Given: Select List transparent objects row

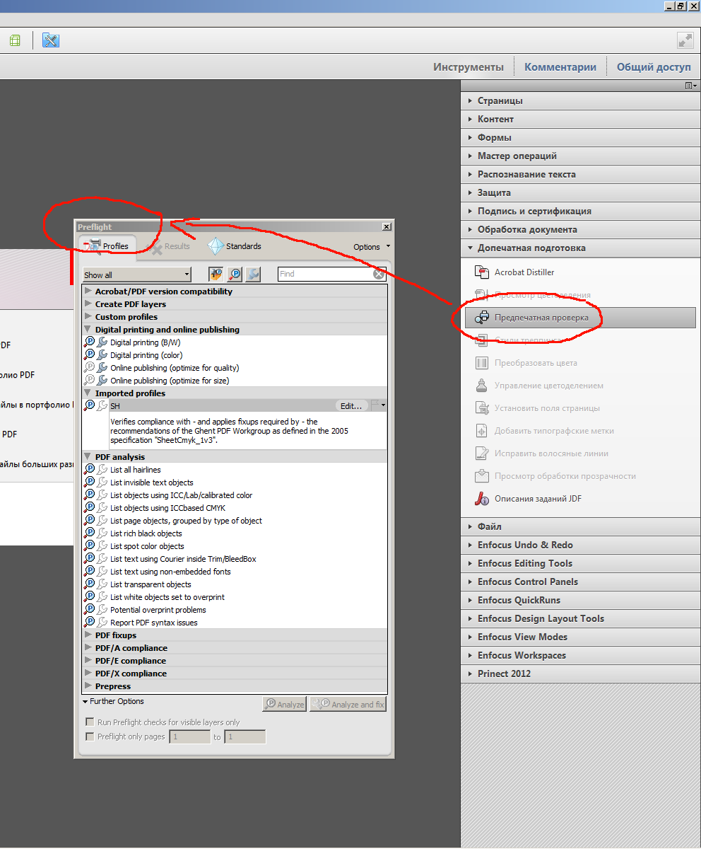Looking at the screenshot, I should point(235,584).
